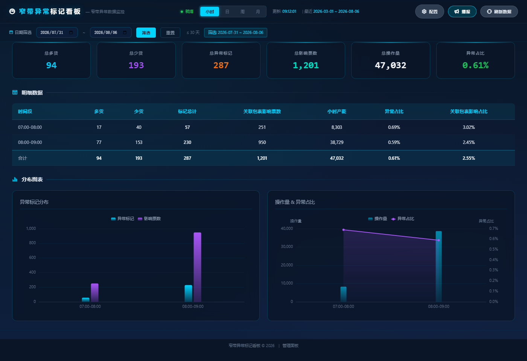Viewport: 527px width, 361px height.
Task: Toggle the 影响票数 series in the chart legend
Action: [x=149, y=219]
